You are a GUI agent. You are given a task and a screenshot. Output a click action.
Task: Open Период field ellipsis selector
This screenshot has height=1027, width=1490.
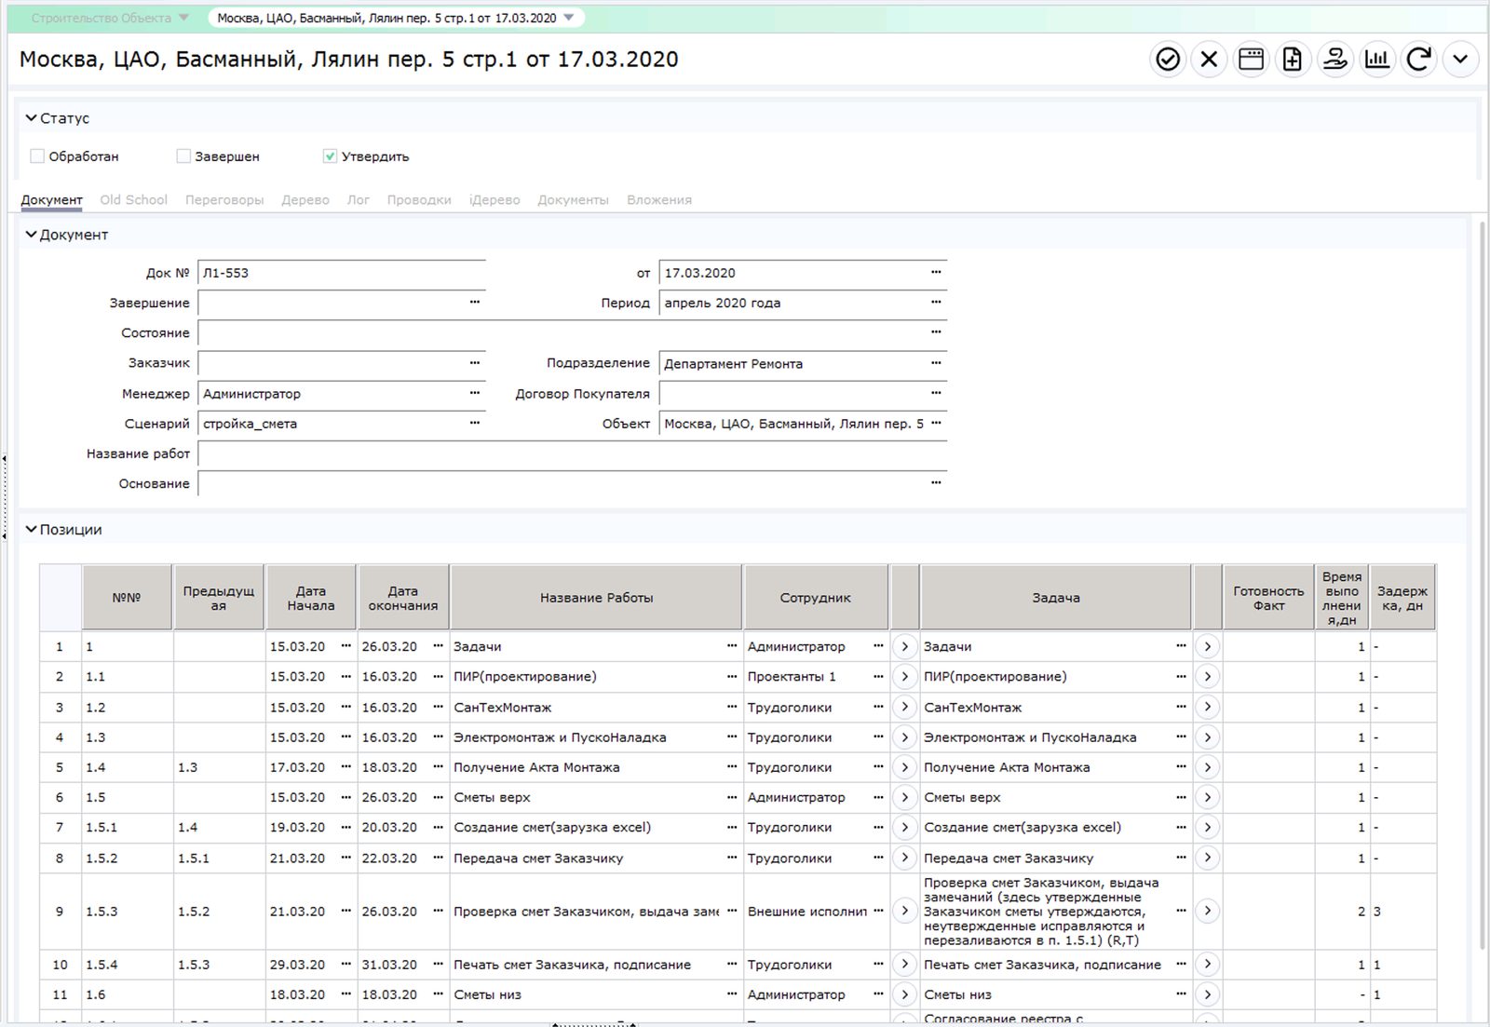936,303
